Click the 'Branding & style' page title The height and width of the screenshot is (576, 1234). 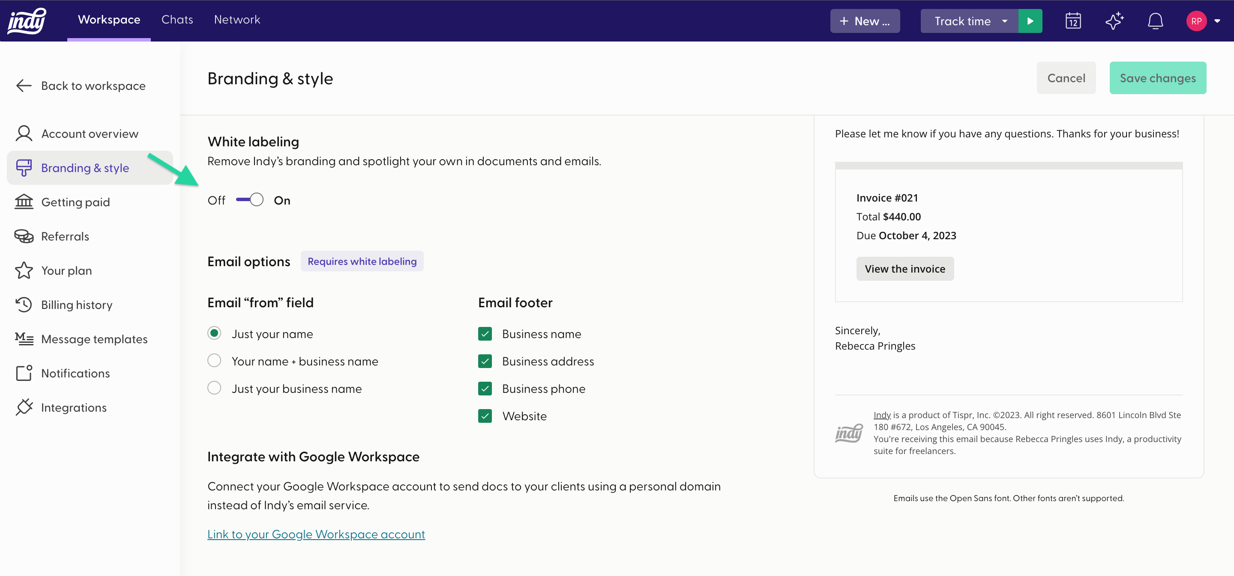pos(270,78)
